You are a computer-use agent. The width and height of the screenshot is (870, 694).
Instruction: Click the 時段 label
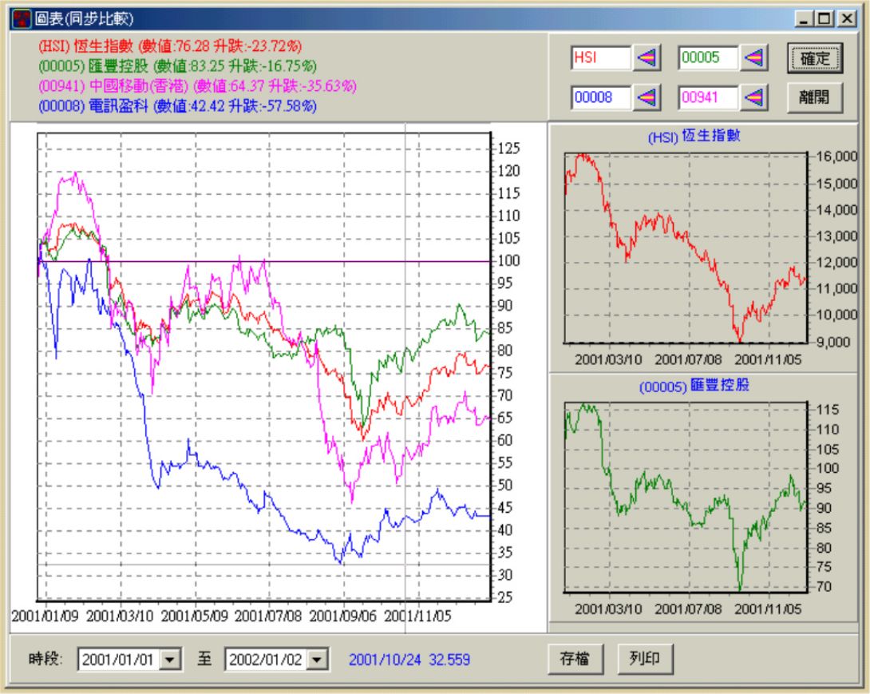45,659
